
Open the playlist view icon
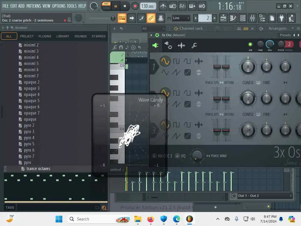point(223,18)
